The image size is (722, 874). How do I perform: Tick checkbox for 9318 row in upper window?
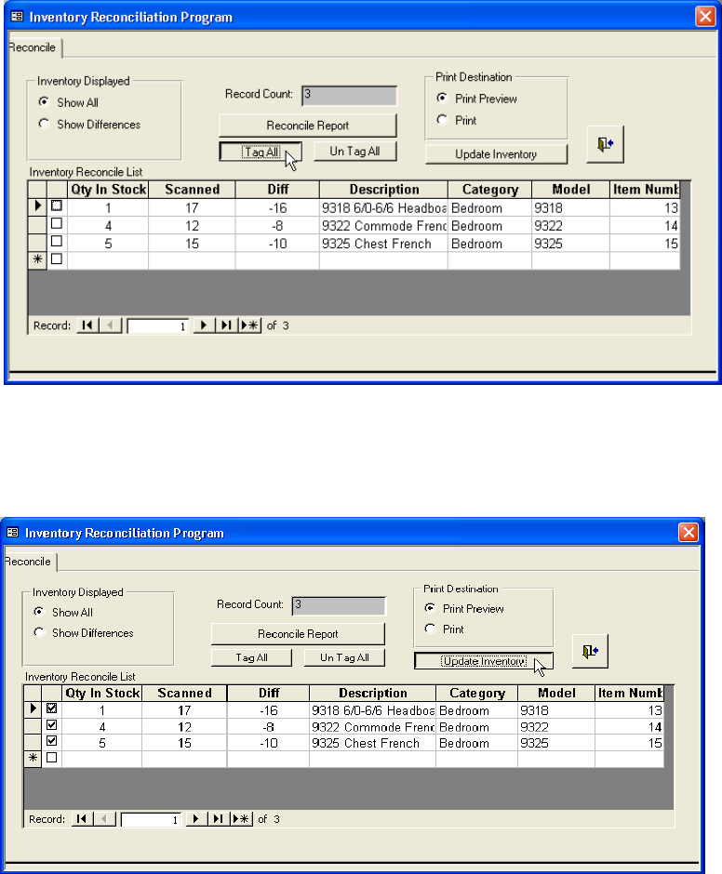[57, 205]
